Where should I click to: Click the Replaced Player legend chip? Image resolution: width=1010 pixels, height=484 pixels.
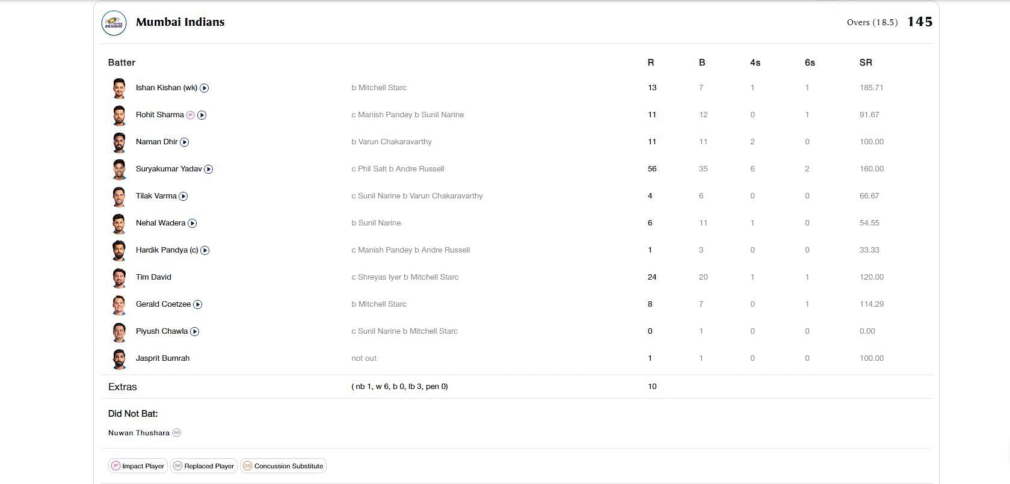pyautogui.click(x=204, y=466)
